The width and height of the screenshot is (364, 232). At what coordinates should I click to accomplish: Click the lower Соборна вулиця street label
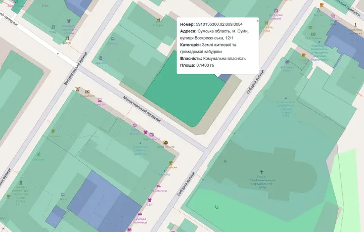(186, 184)
